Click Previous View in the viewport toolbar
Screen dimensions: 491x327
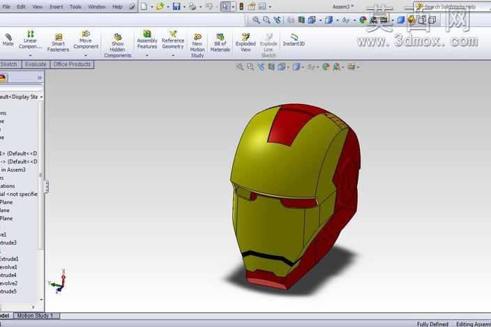(261, 67)
